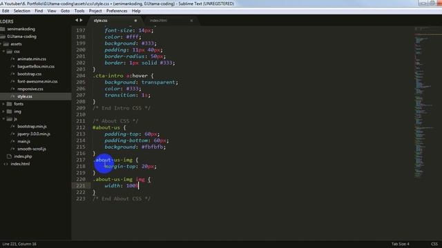Change CSS syntax in status bar
Screen dimensions: 442x248
[434, 244]
